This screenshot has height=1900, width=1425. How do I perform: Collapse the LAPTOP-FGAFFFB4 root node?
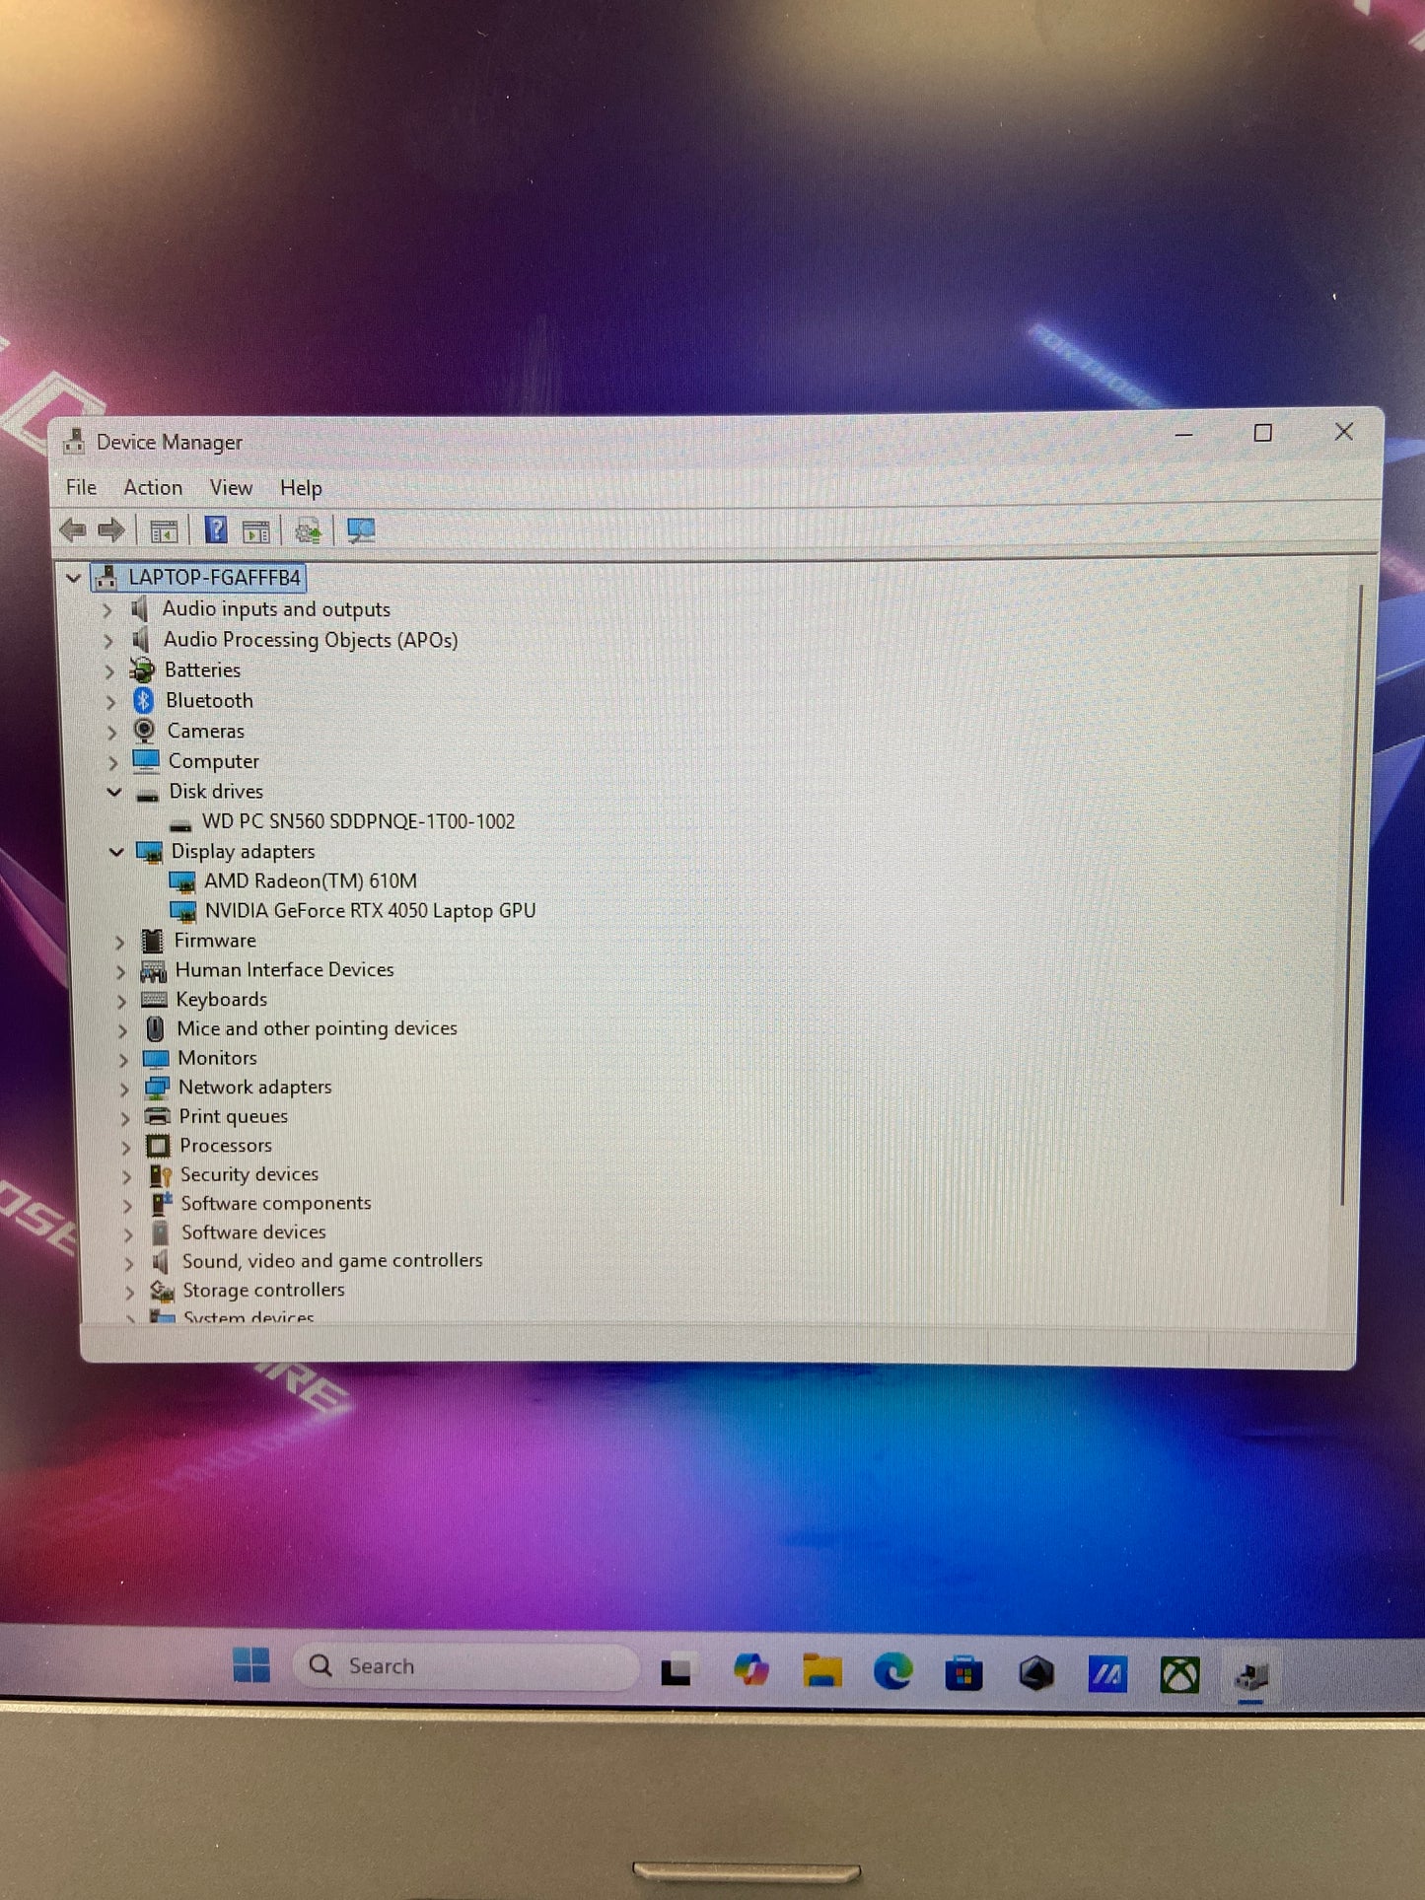point(73,578)
